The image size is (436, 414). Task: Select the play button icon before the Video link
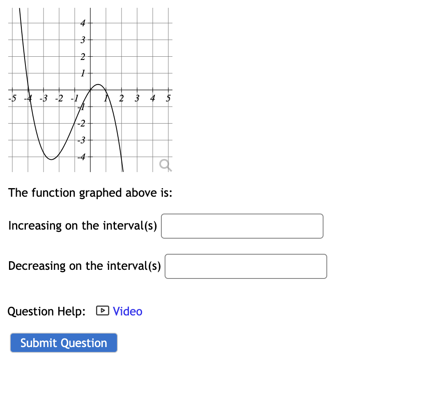click(x=103, y=311)
